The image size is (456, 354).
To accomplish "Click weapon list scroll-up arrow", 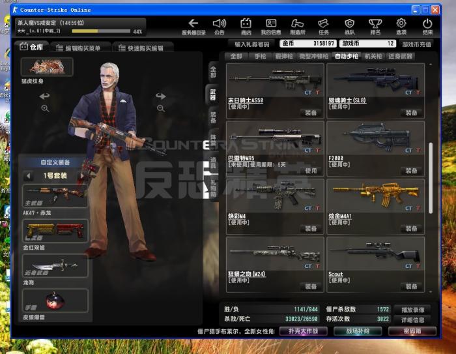I will point(431,65).
